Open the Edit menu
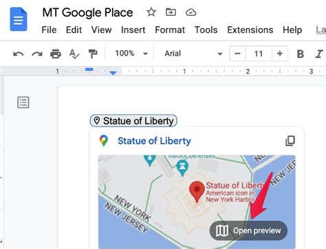The height and width of the screenshot is (249, 326). [74, 30]
